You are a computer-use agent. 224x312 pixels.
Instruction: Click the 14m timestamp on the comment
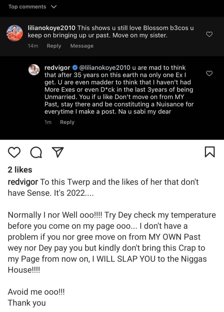(33, 46)
